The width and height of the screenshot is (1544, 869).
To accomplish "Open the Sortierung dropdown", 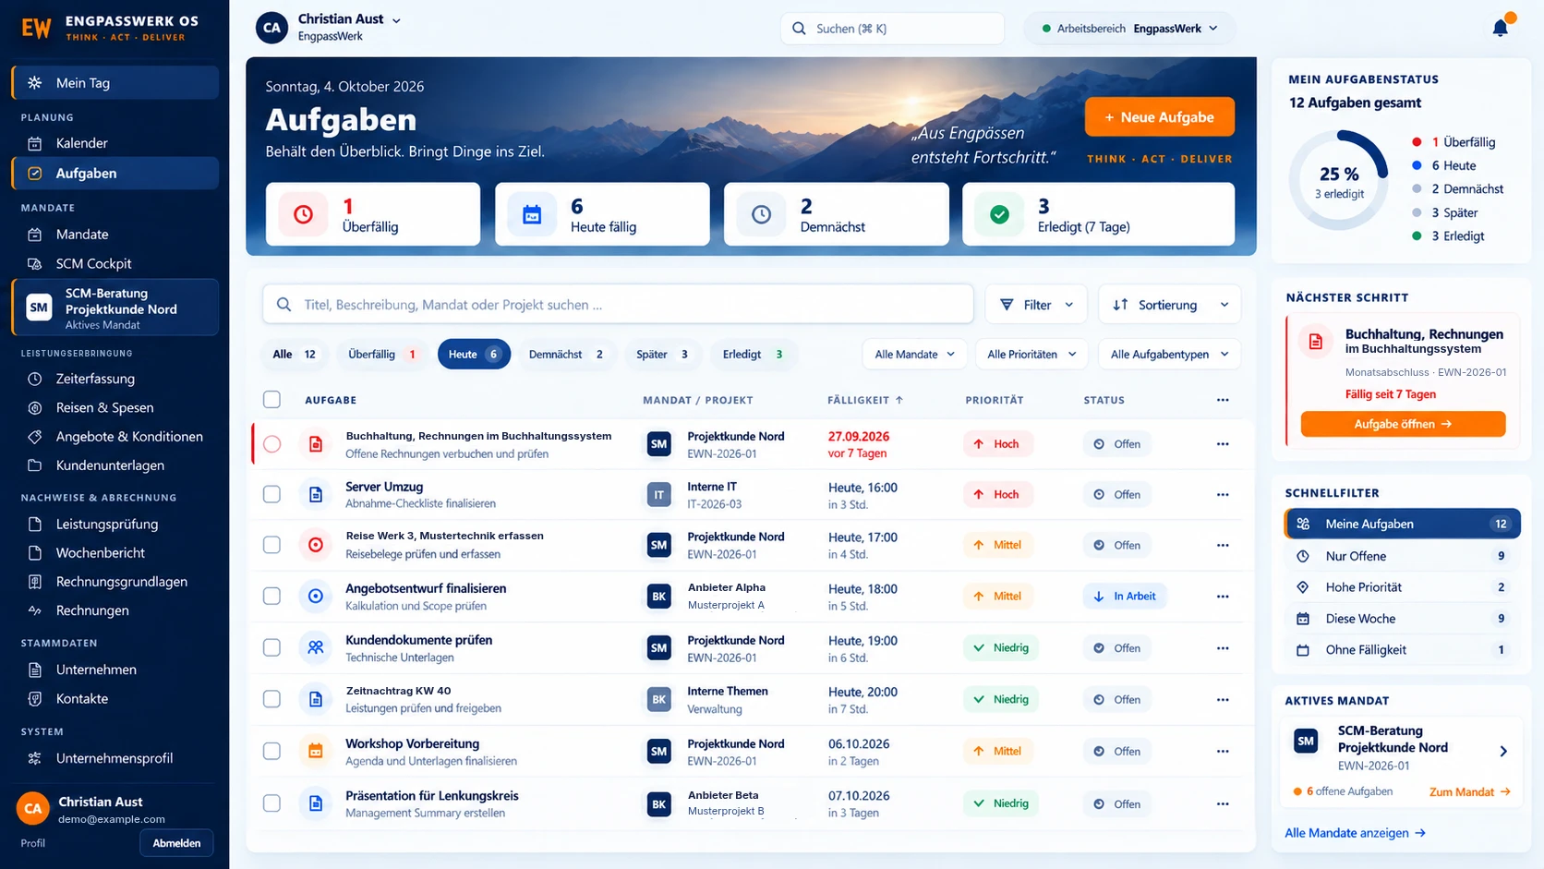I will [1170, 305].
